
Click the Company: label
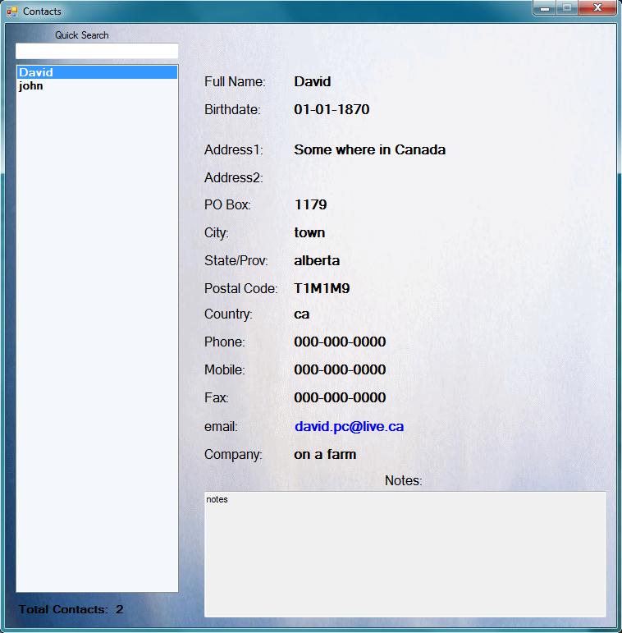pyautogui.click(x=233, y=455)
